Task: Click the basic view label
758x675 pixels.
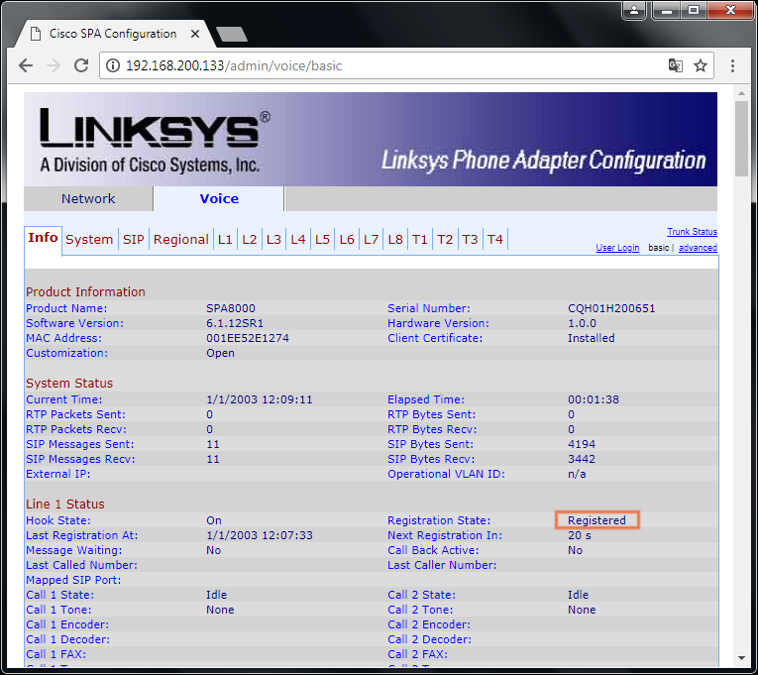Action: (x=658, y=248)
